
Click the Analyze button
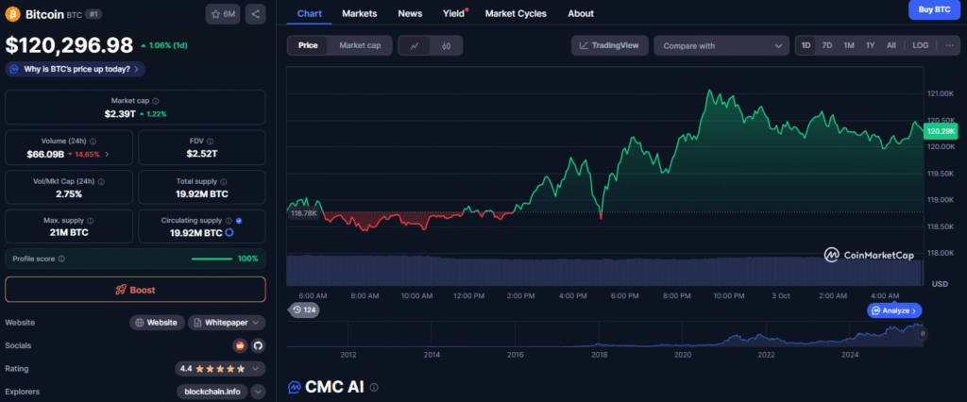click(894, 310)
